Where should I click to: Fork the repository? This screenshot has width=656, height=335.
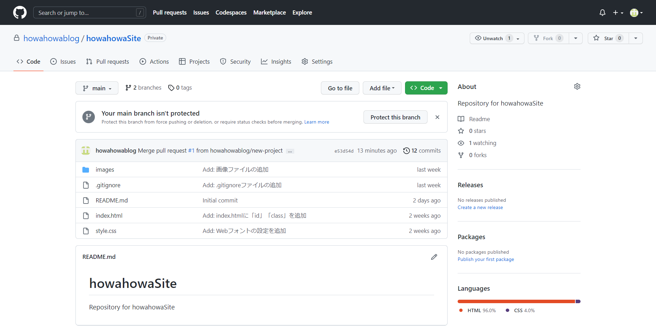[547, 38]
